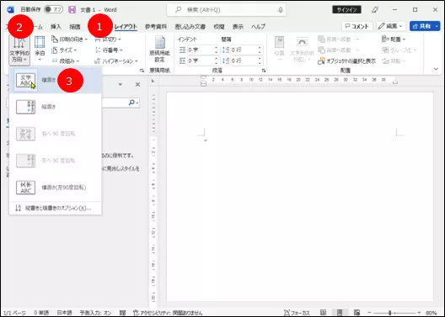445x317 pixels.
Task: Open page setup dialog launcher
Action: [142, 71]
